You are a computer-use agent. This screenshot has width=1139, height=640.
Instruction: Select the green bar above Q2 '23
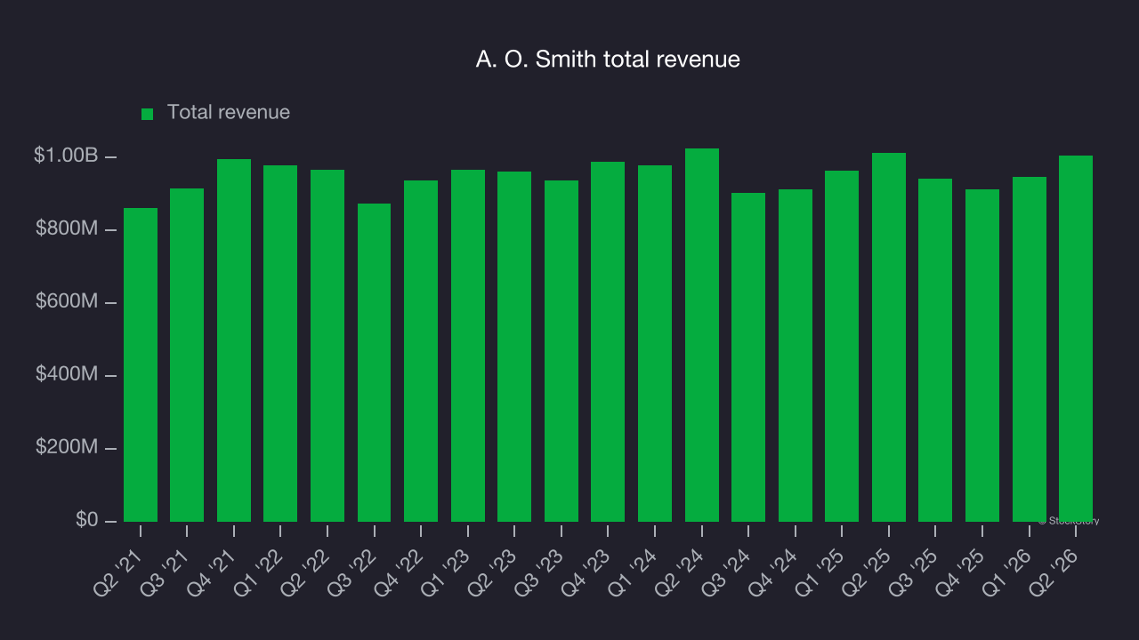[x=514, y=347]
